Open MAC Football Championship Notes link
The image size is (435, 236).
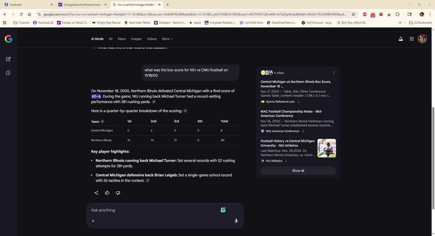(291, 113)
